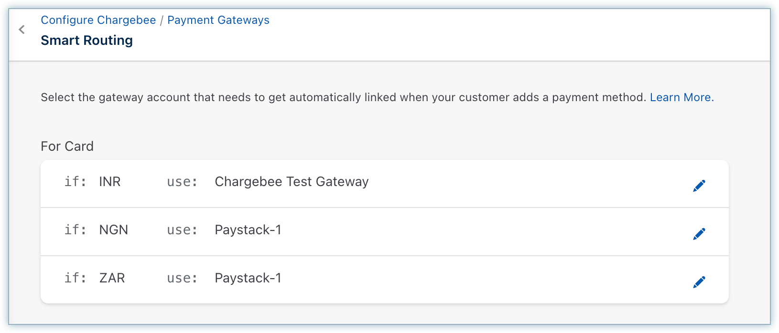This screenshot has height=333, width=779.
Task: Click the For Card section heading
Action: [x=67, y=146]
